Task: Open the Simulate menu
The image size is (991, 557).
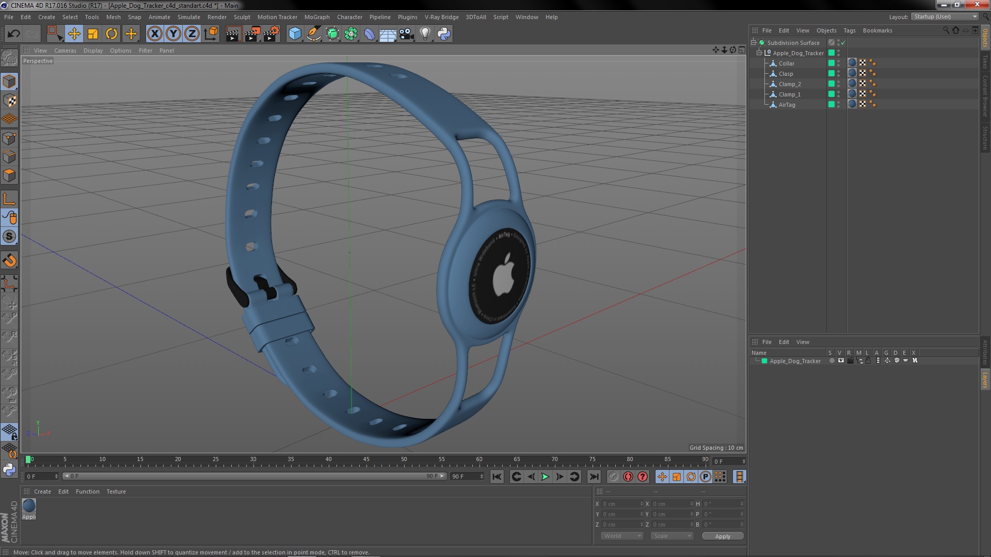Action: click(x=189, y=17)
